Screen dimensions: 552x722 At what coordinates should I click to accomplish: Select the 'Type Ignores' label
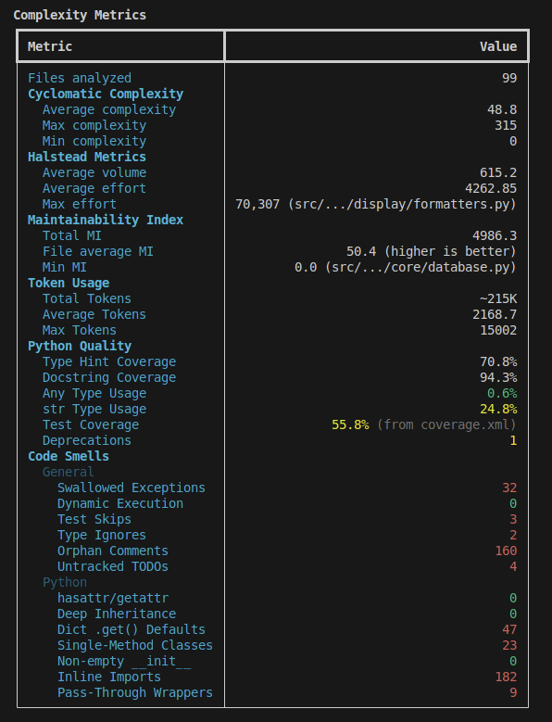102,535
